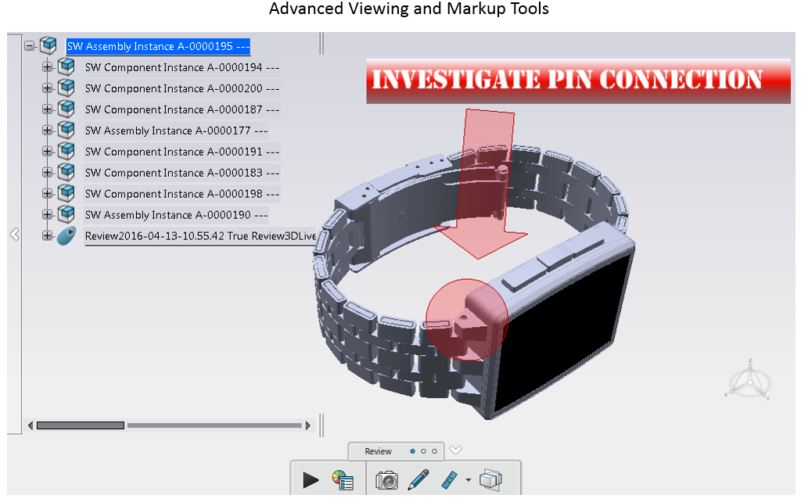Expand SW Assembly Instance A-0000177 node
Viewport: 801px width, 502px height.
pos(48,131)
